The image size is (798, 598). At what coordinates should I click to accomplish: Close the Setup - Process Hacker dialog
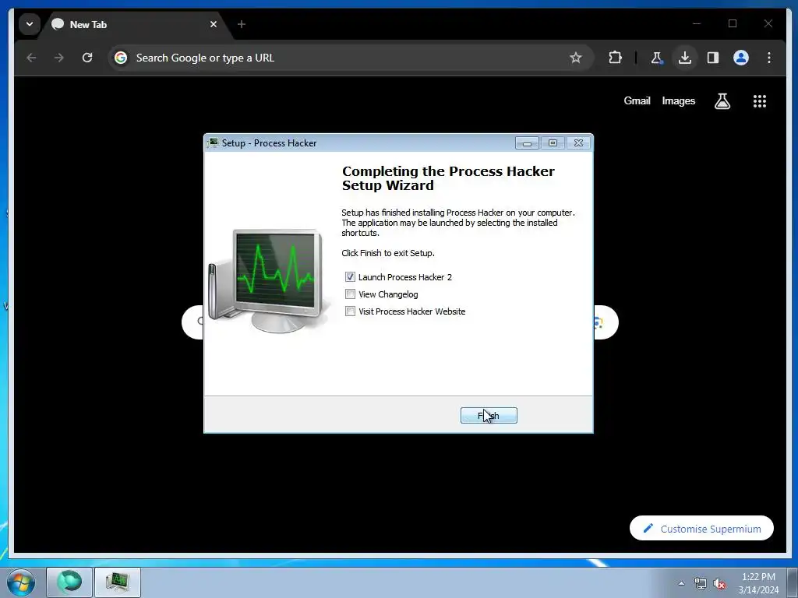(x=578, y=143)
